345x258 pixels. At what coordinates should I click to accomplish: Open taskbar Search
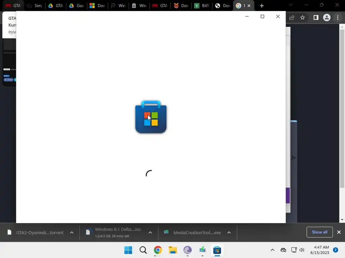(143, 250)
